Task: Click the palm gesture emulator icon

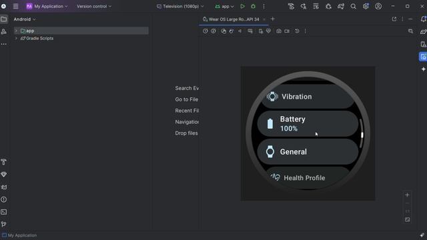Action: (224, 31)
